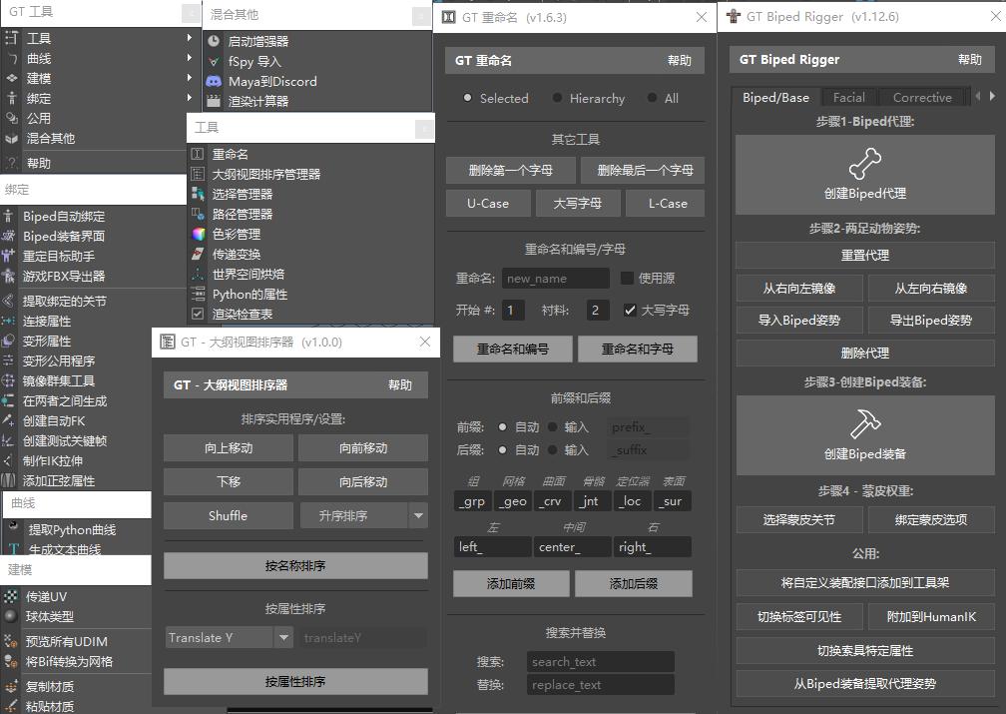Click the U-Case button

tap(488, 204)
